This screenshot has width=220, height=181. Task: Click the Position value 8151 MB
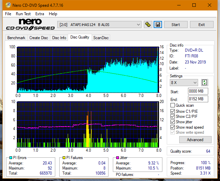(x=203, y=168)
